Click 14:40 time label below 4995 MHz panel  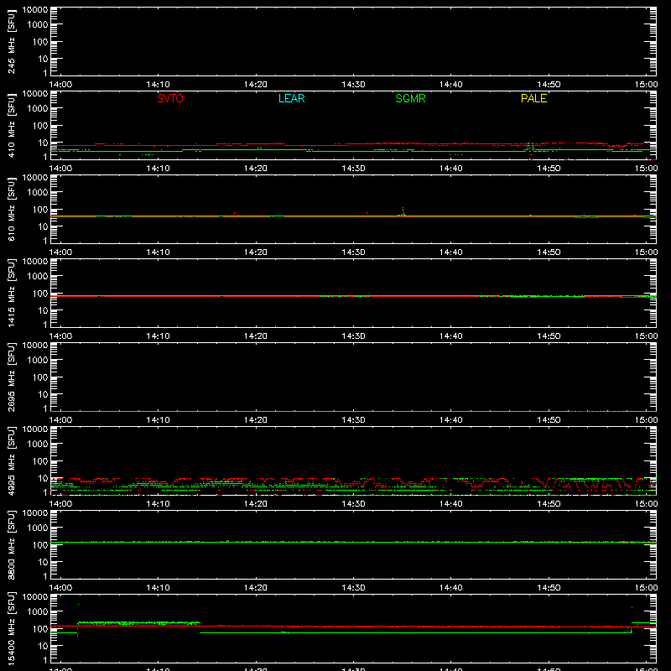pyautogui.click(x=451, y=504)
